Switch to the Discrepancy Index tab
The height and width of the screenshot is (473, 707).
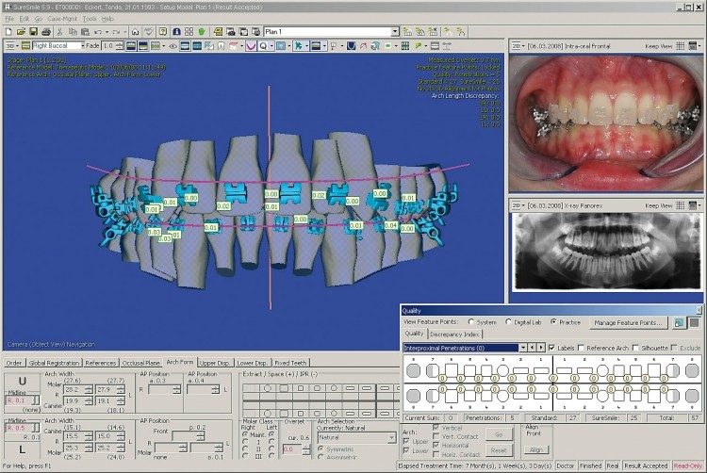click(x=454, y=334)
